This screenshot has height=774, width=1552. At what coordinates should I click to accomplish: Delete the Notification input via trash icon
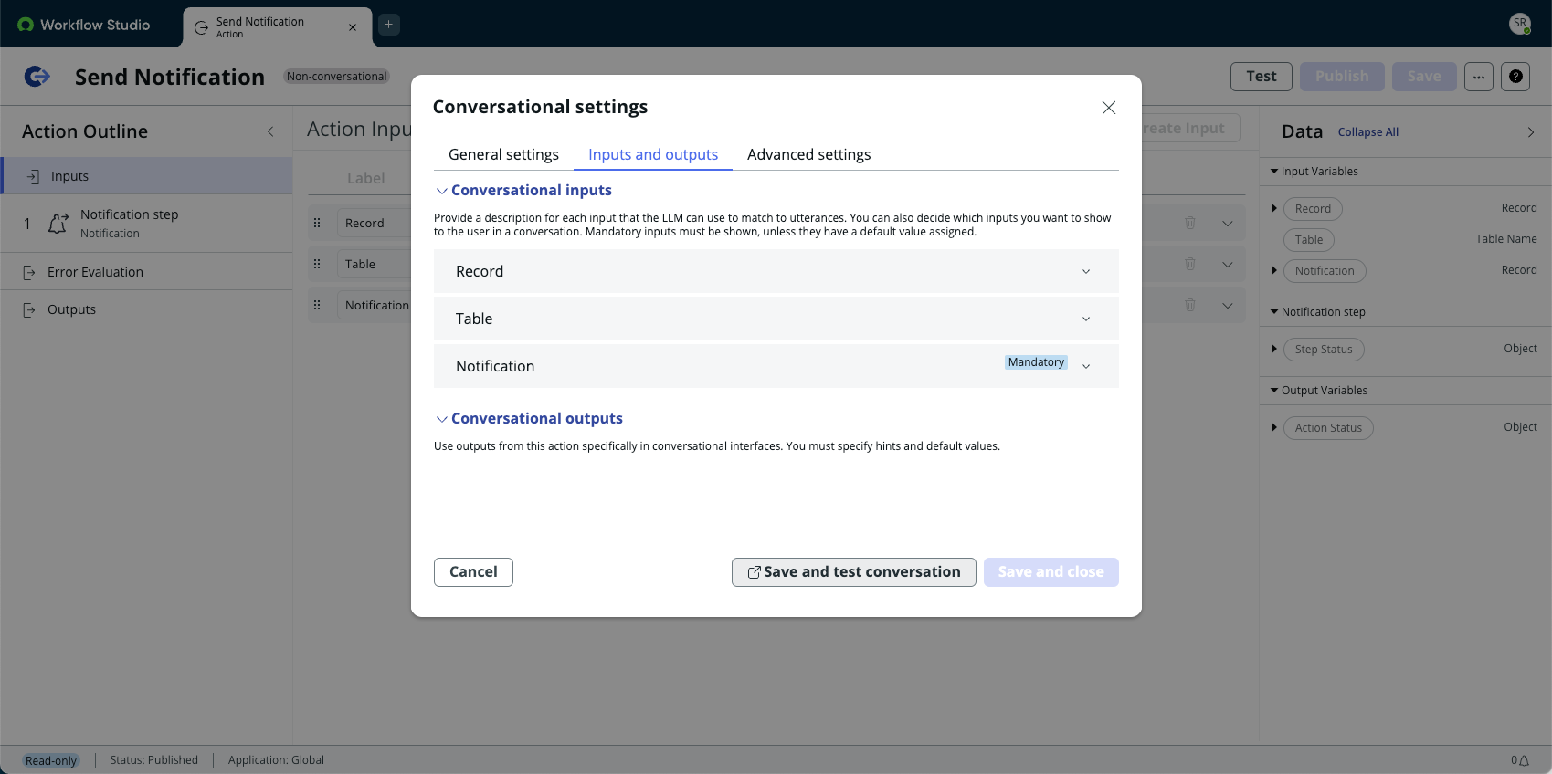click(x=1190, y=305)
